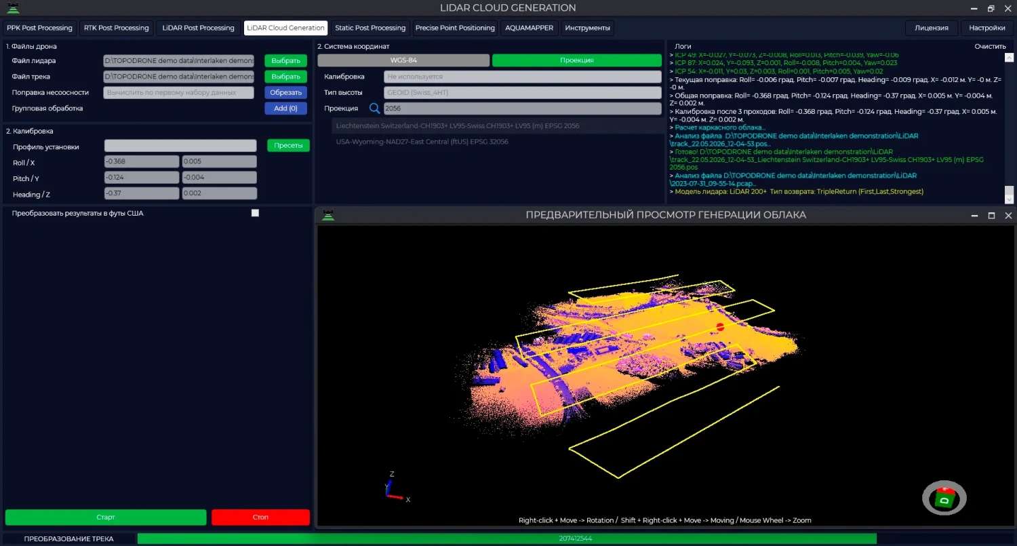The image size is (1017, 546).
Task: Stop processing with the Стоп button
Action: point(260,518)
